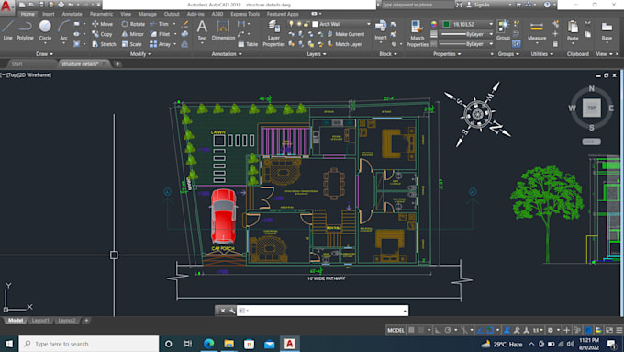
Task: Click the keyword search box in title bar
Action: (x=417, y=5)
